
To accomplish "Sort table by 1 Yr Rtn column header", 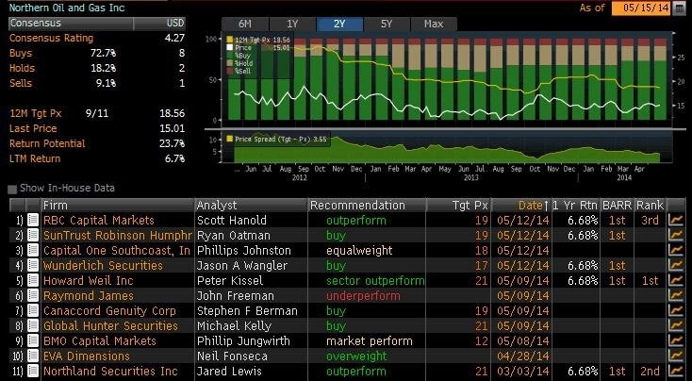I will pyautogui.click(x=575, y=206).
